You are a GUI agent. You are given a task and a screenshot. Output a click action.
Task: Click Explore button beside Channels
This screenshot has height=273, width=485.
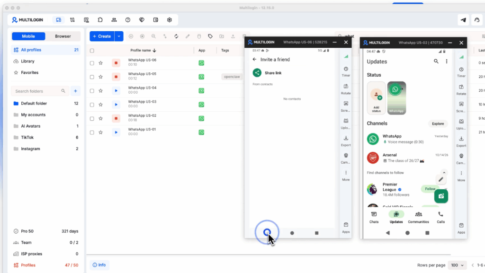[438, 123]
